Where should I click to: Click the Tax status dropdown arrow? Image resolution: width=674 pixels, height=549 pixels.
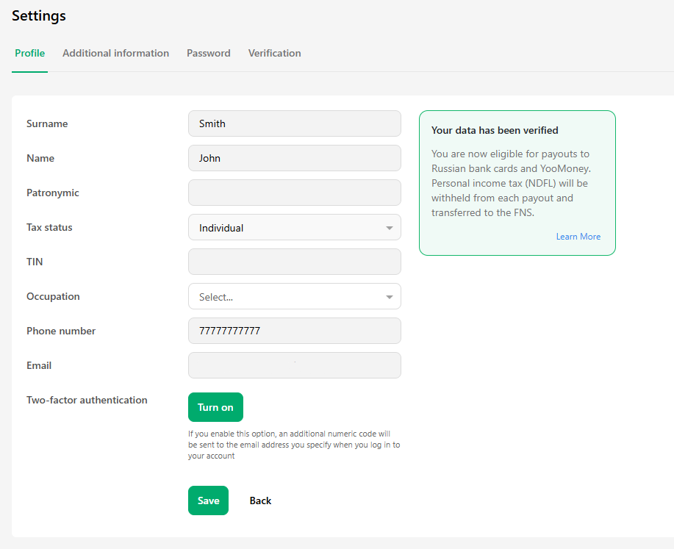pyautogui.click(x=389, y=228)
